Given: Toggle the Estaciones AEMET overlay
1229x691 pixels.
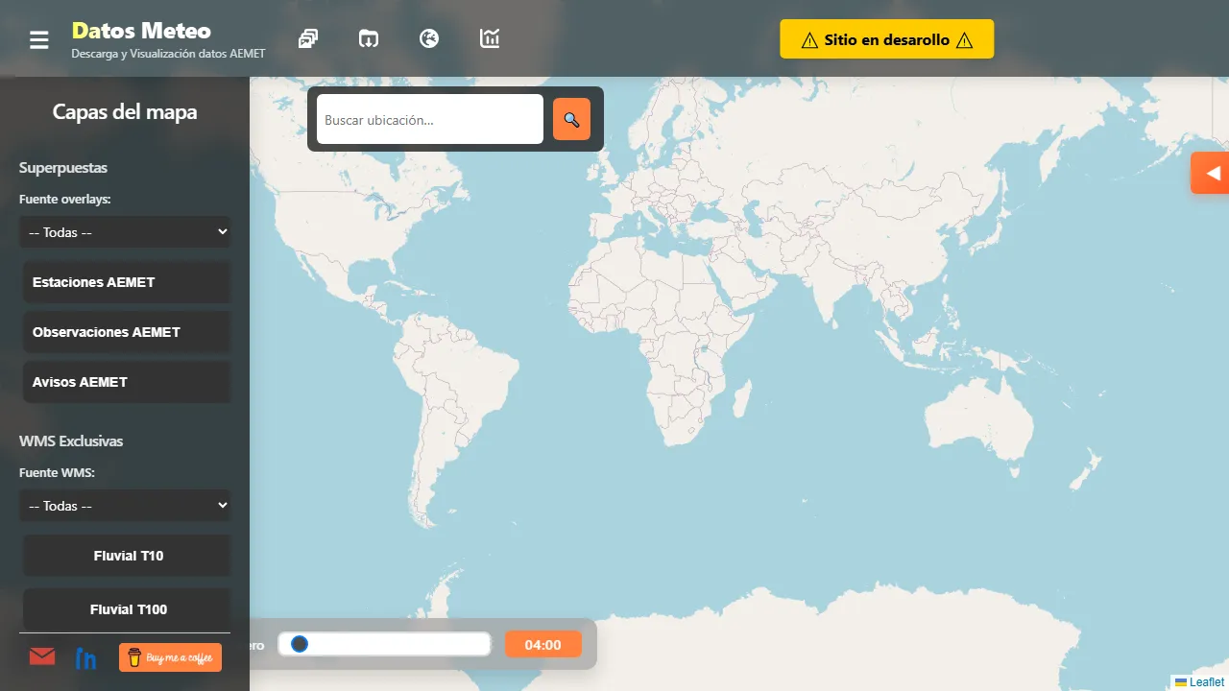Looking at the screenshot, I should point(126,281).
